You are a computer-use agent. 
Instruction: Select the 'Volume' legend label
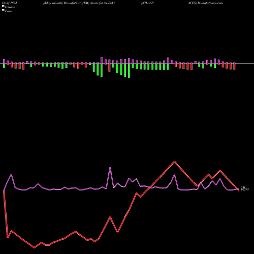(x=10, y=7)
